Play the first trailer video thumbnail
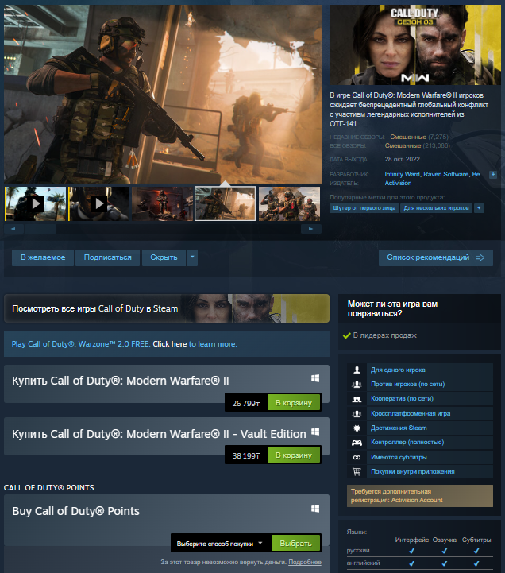The width and height of the screenshot is (505, 573). click(36, 203)
